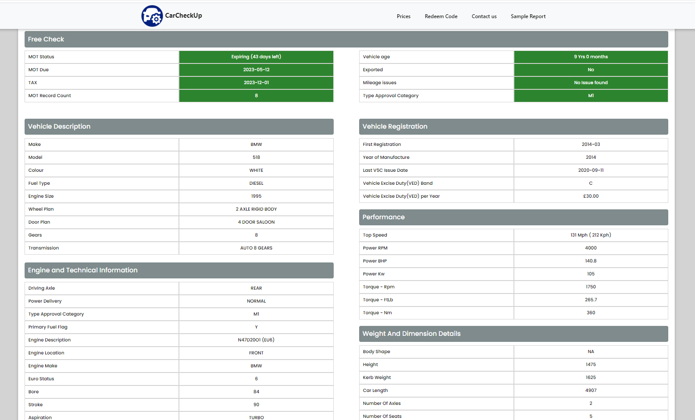Screen dimensions: 695x420
Task: Select the Engine Make label
Action: (x=43, y=366)
